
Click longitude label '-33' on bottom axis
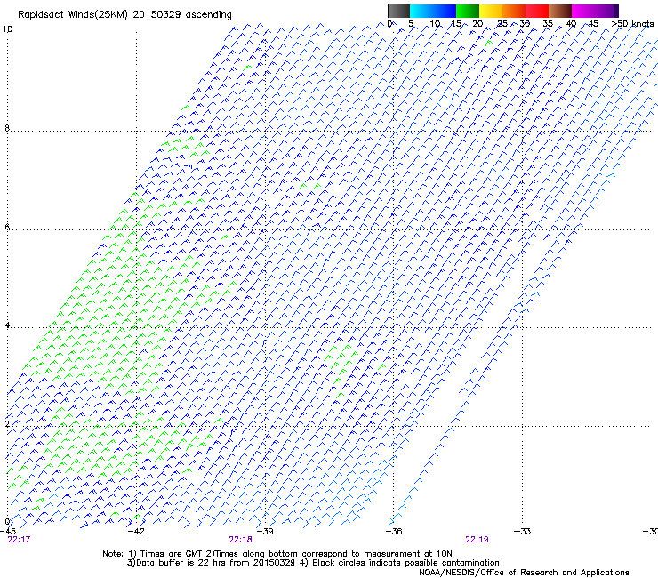(522, 532)
